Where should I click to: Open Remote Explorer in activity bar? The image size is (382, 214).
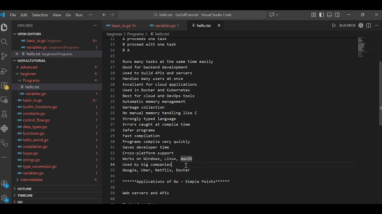(x=4, y=100)
